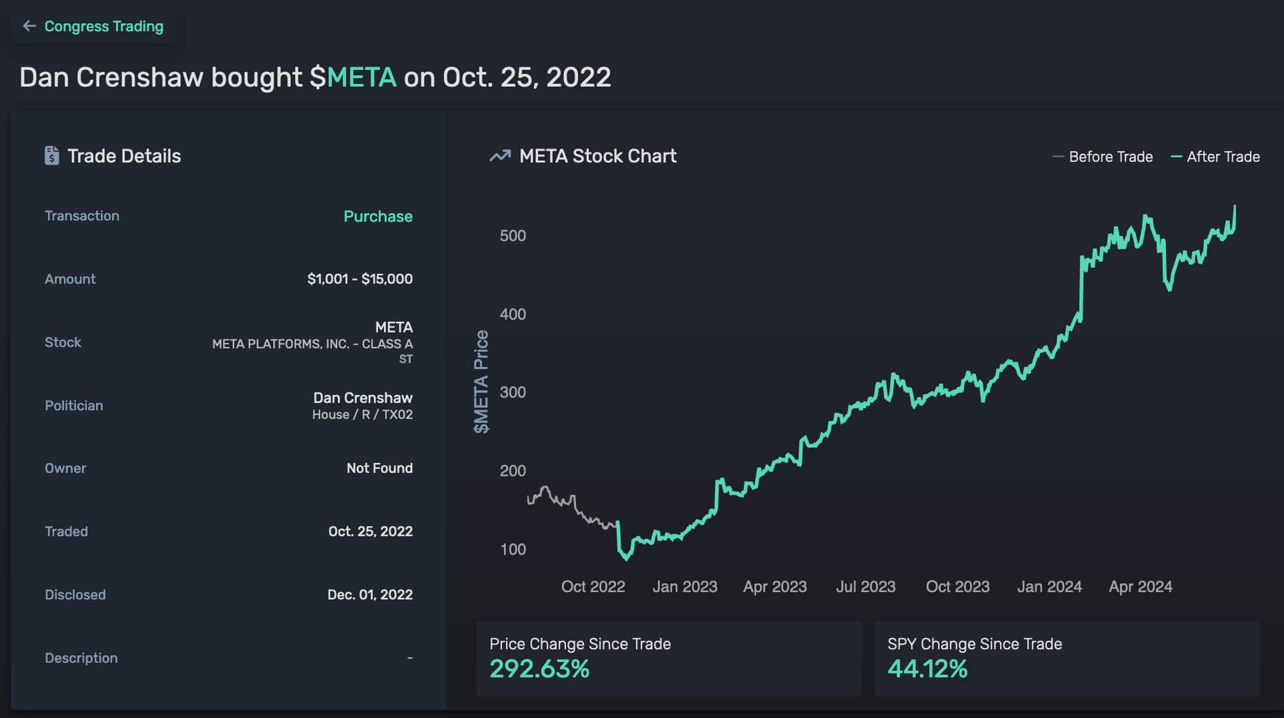Click the Trade Details receipt icon
The image size is (1284, 718).
pyautogui.click(x=53, y=155)
